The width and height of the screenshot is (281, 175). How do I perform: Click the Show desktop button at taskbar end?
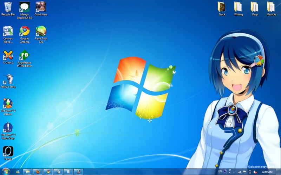(x=279, y=172)
